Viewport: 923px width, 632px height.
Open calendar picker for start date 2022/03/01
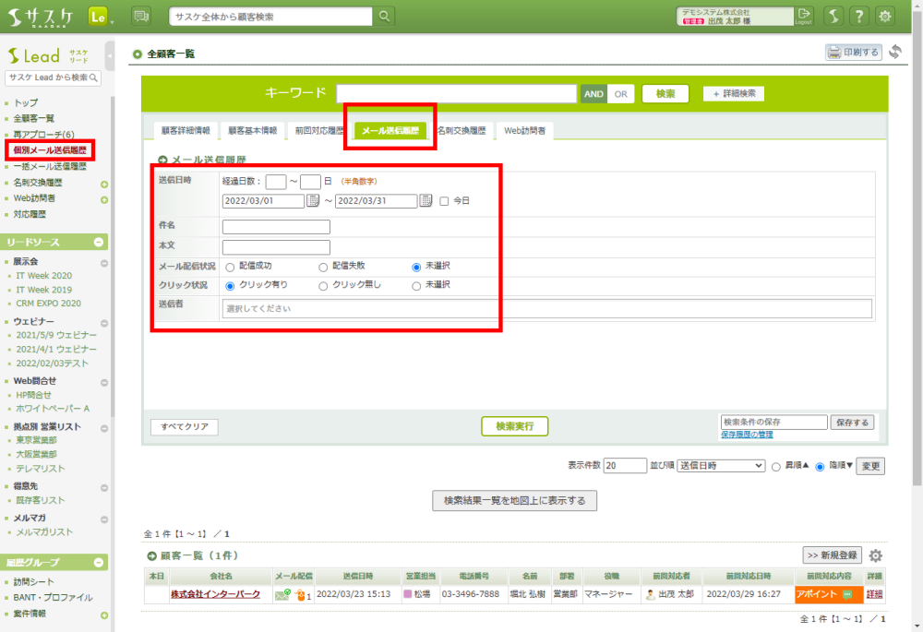point(313,201)
